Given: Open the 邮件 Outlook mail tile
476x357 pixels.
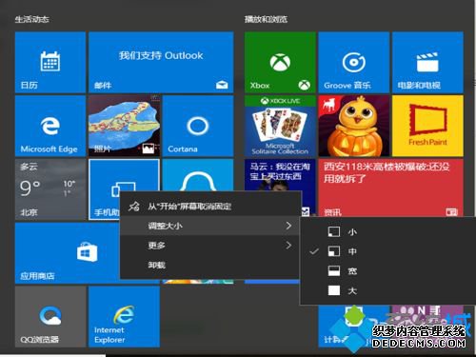Looking at the screenshot, I should click(x=161, y=62).
